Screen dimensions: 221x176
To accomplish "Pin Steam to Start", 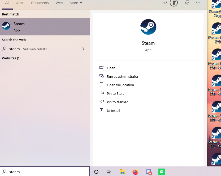I will [x=115, y=93].
